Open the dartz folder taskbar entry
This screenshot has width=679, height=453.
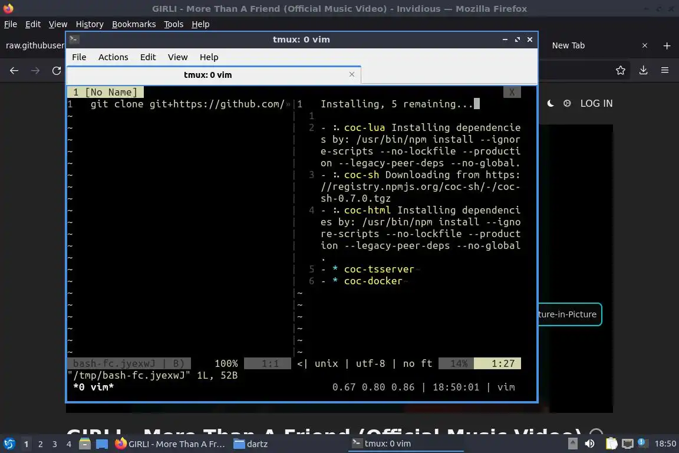pos(250,444)
